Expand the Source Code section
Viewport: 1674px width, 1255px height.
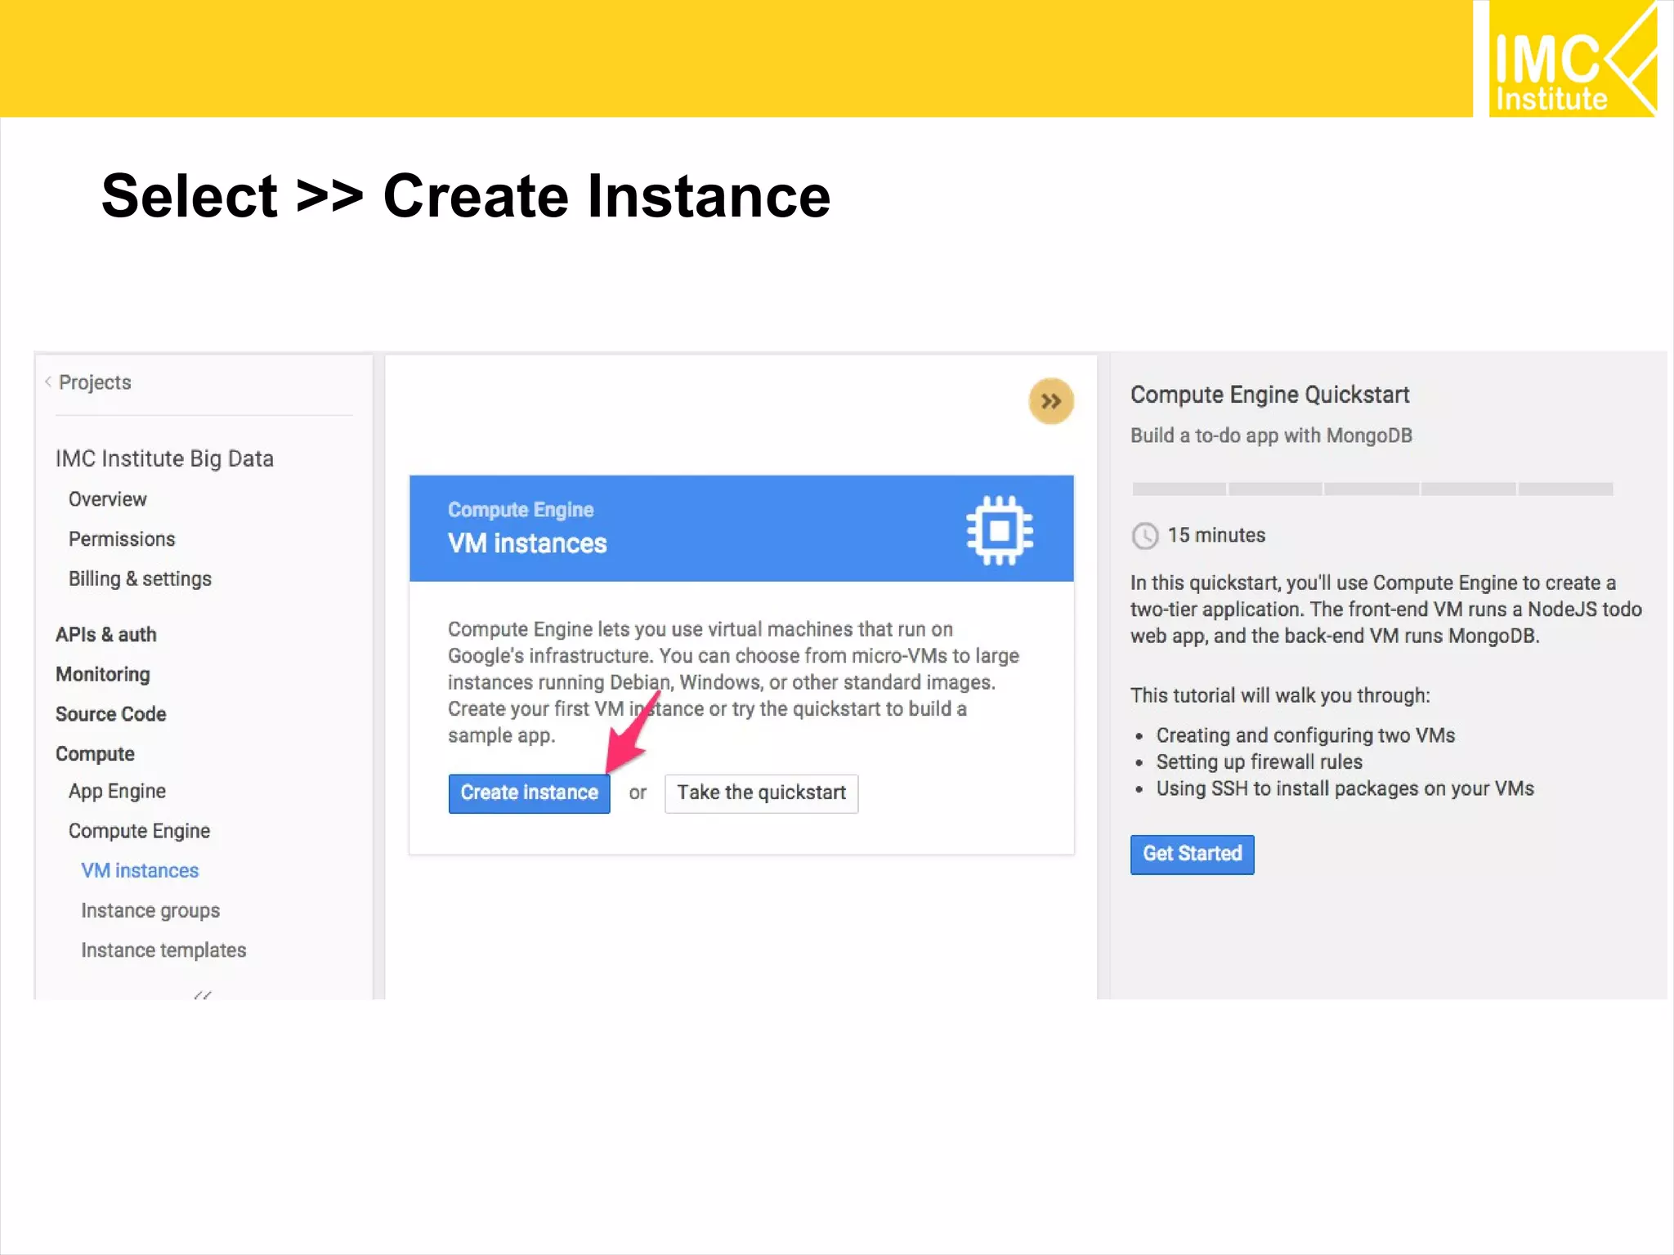(110, 714)
